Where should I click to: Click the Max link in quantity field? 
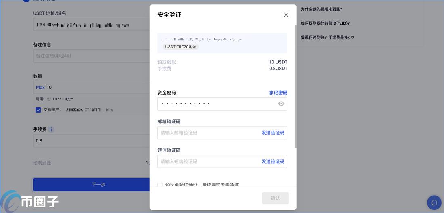pyautogui.click(x=40, y=88)
